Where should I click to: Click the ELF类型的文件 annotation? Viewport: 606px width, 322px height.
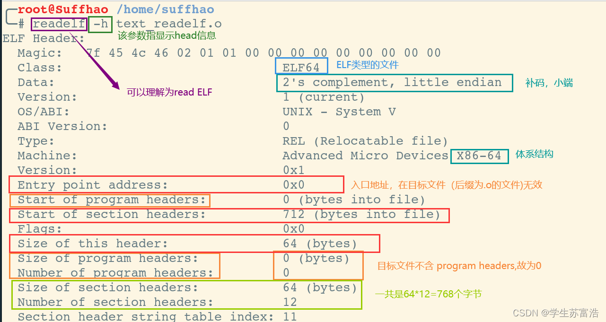[367, 65]
